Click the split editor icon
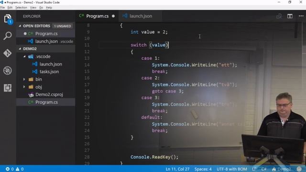 [290, 16]
